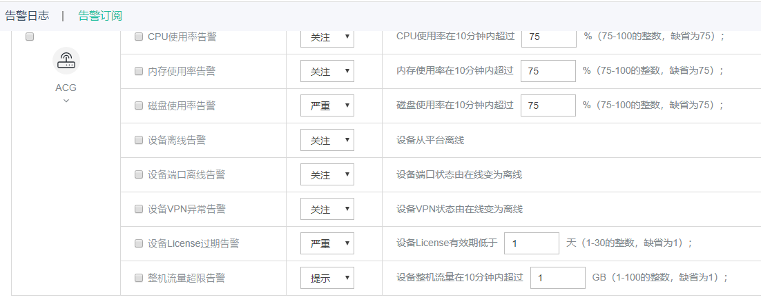This screenshot has height=304, width=761.
Task: Check the 整机流量超限告警 box
Action: (139, 278)
